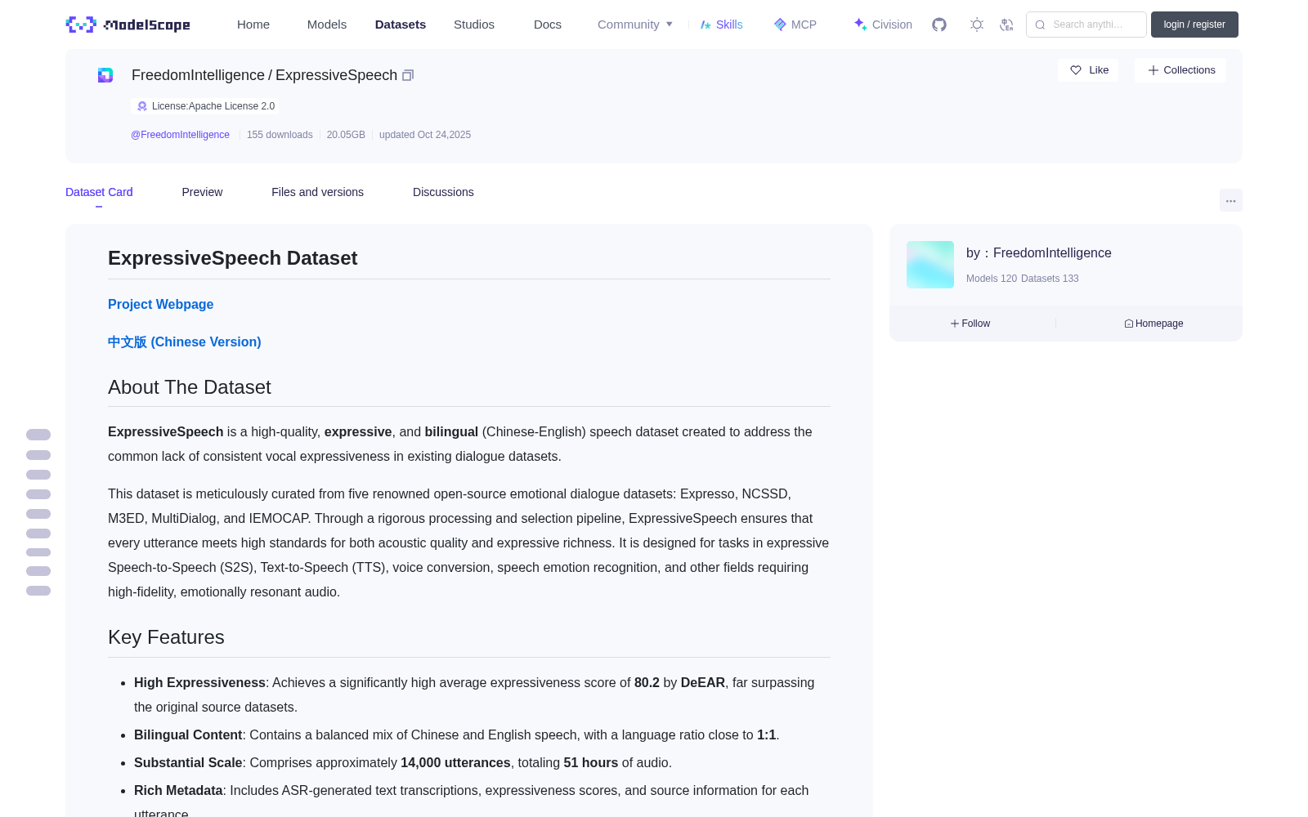The height and width of the screenshot is (817, 1308).
Task: Open the MCP navigation item
Action: [x=795, y=25]
